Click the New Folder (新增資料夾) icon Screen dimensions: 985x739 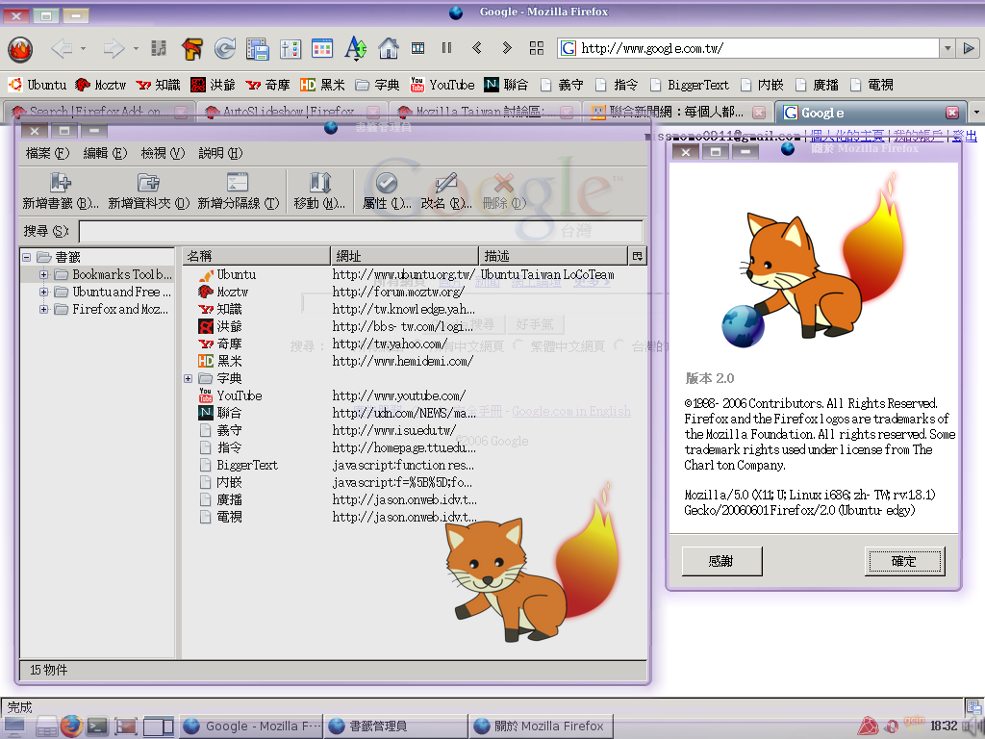click(148, 183)
